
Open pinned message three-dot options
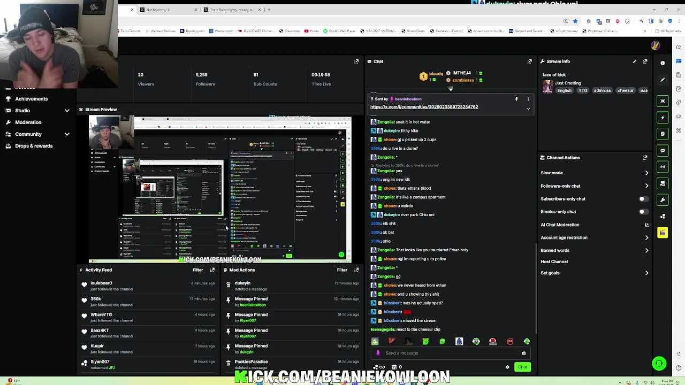pyautogui.click(x=528, y=99)
